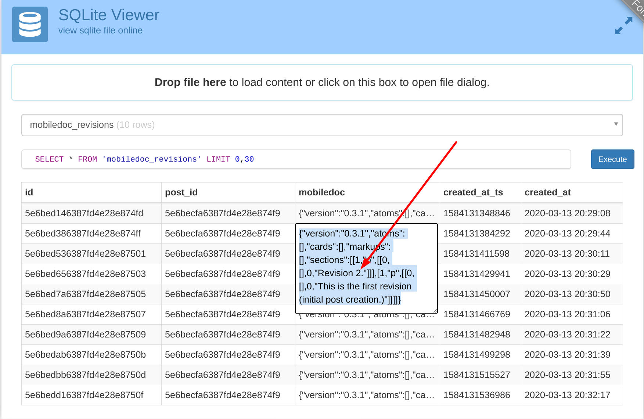Click timestamp 1584131466769

tap(476, 314)
